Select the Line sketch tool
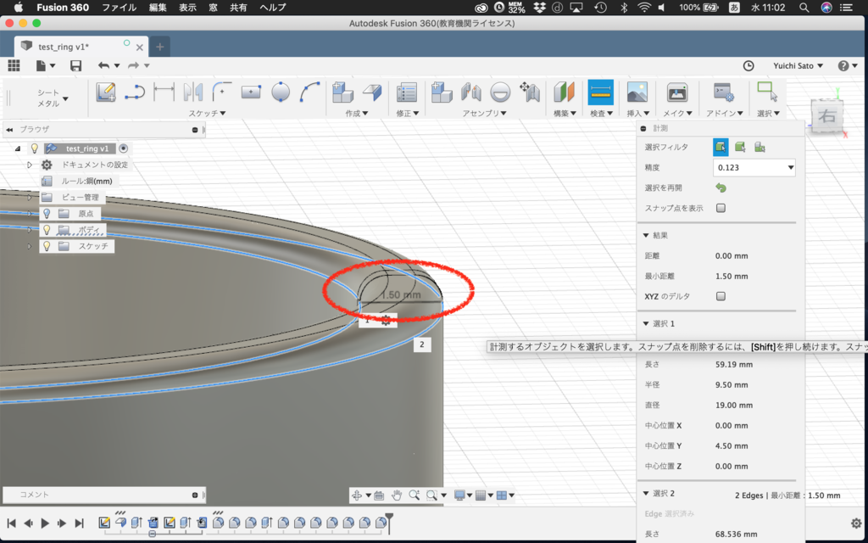This screenshot has width=868, height=543. point(135,92)
